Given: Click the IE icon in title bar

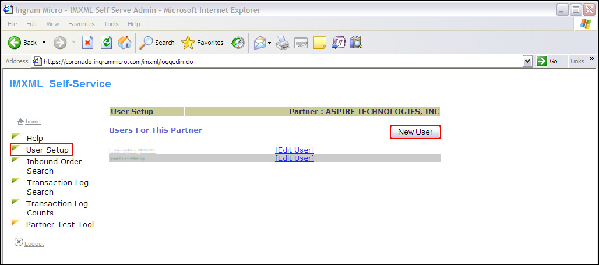Looking at the screenshot, I should 8,9.
